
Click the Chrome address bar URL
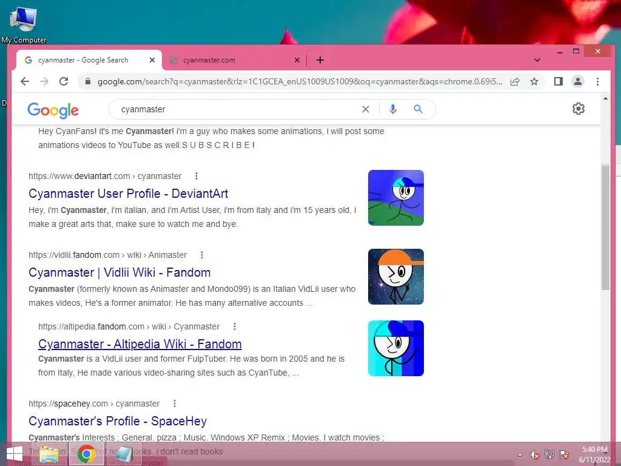(x=300, y=82)
